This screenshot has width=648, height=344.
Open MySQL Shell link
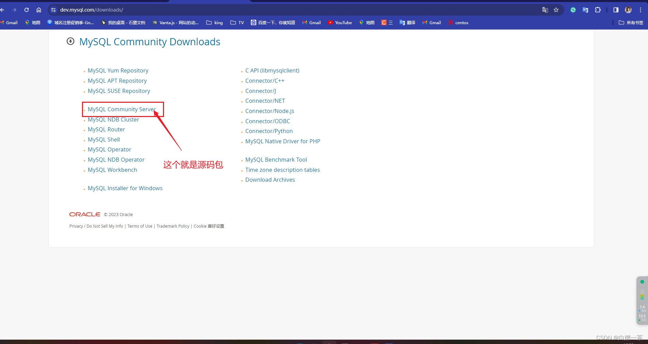(104, 140)
